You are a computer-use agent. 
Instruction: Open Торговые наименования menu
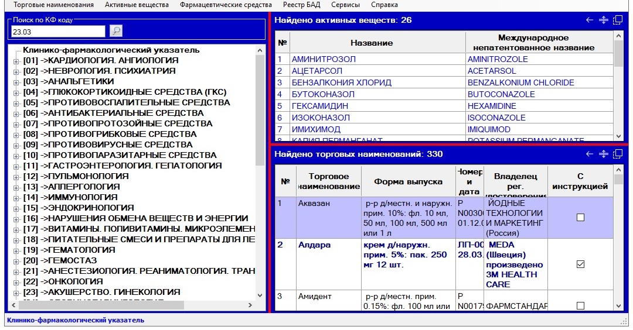tap(53, 5)
